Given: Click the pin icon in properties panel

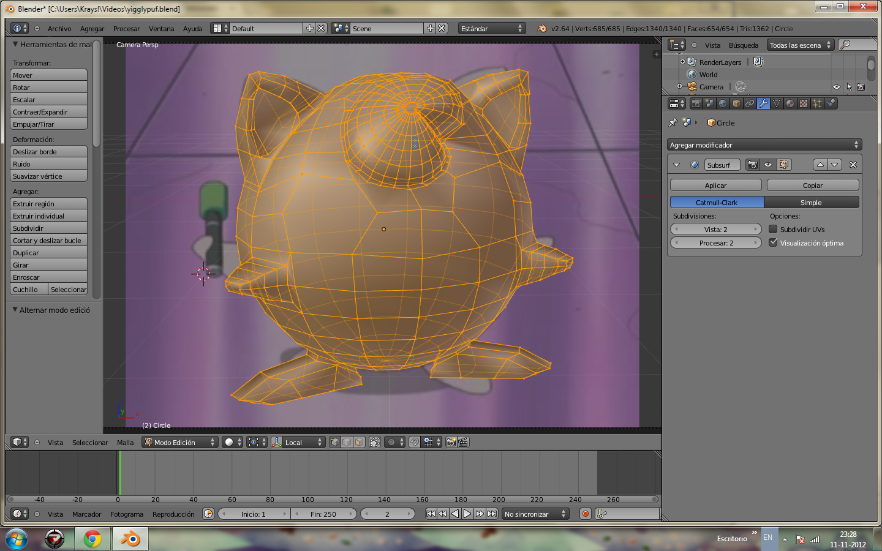Looking at the screenshot, I should (673, 122).
